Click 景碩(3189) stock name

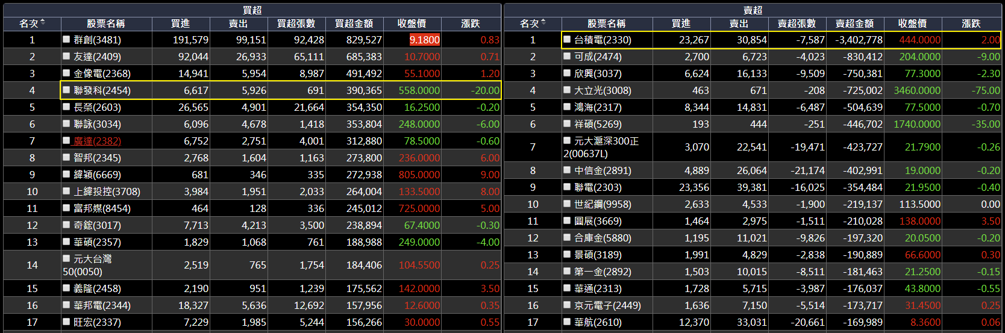[598, 255]
